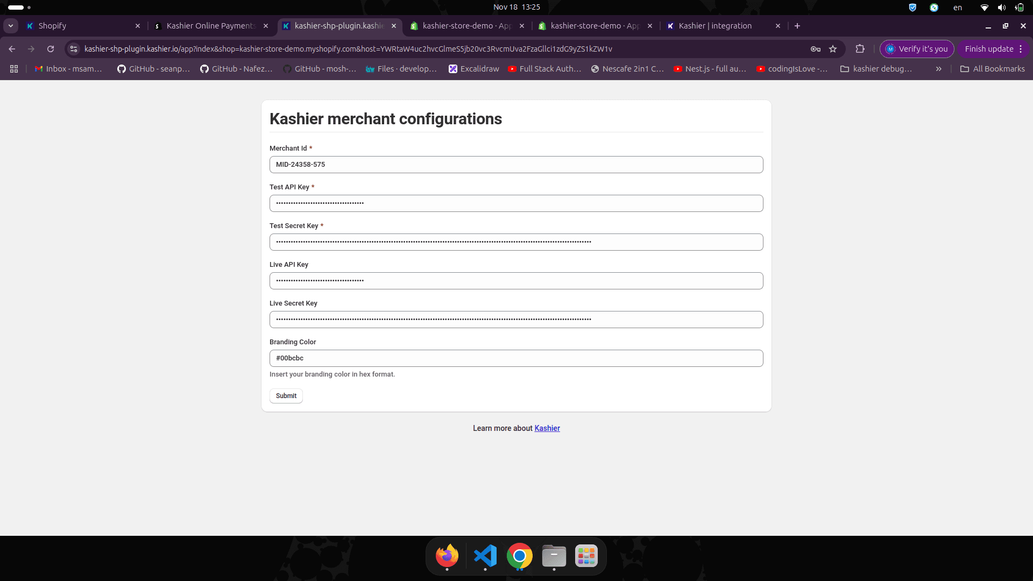Open the GitHub - mosh bookmark
The width and height of the screenshot is (1033, 581).
(x=320, y=69)
